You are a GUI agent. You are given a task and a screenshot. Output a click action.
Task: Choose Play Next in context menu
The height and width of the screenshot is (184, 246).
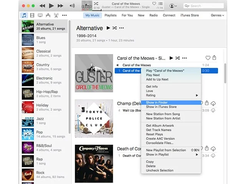click(171, 75)
